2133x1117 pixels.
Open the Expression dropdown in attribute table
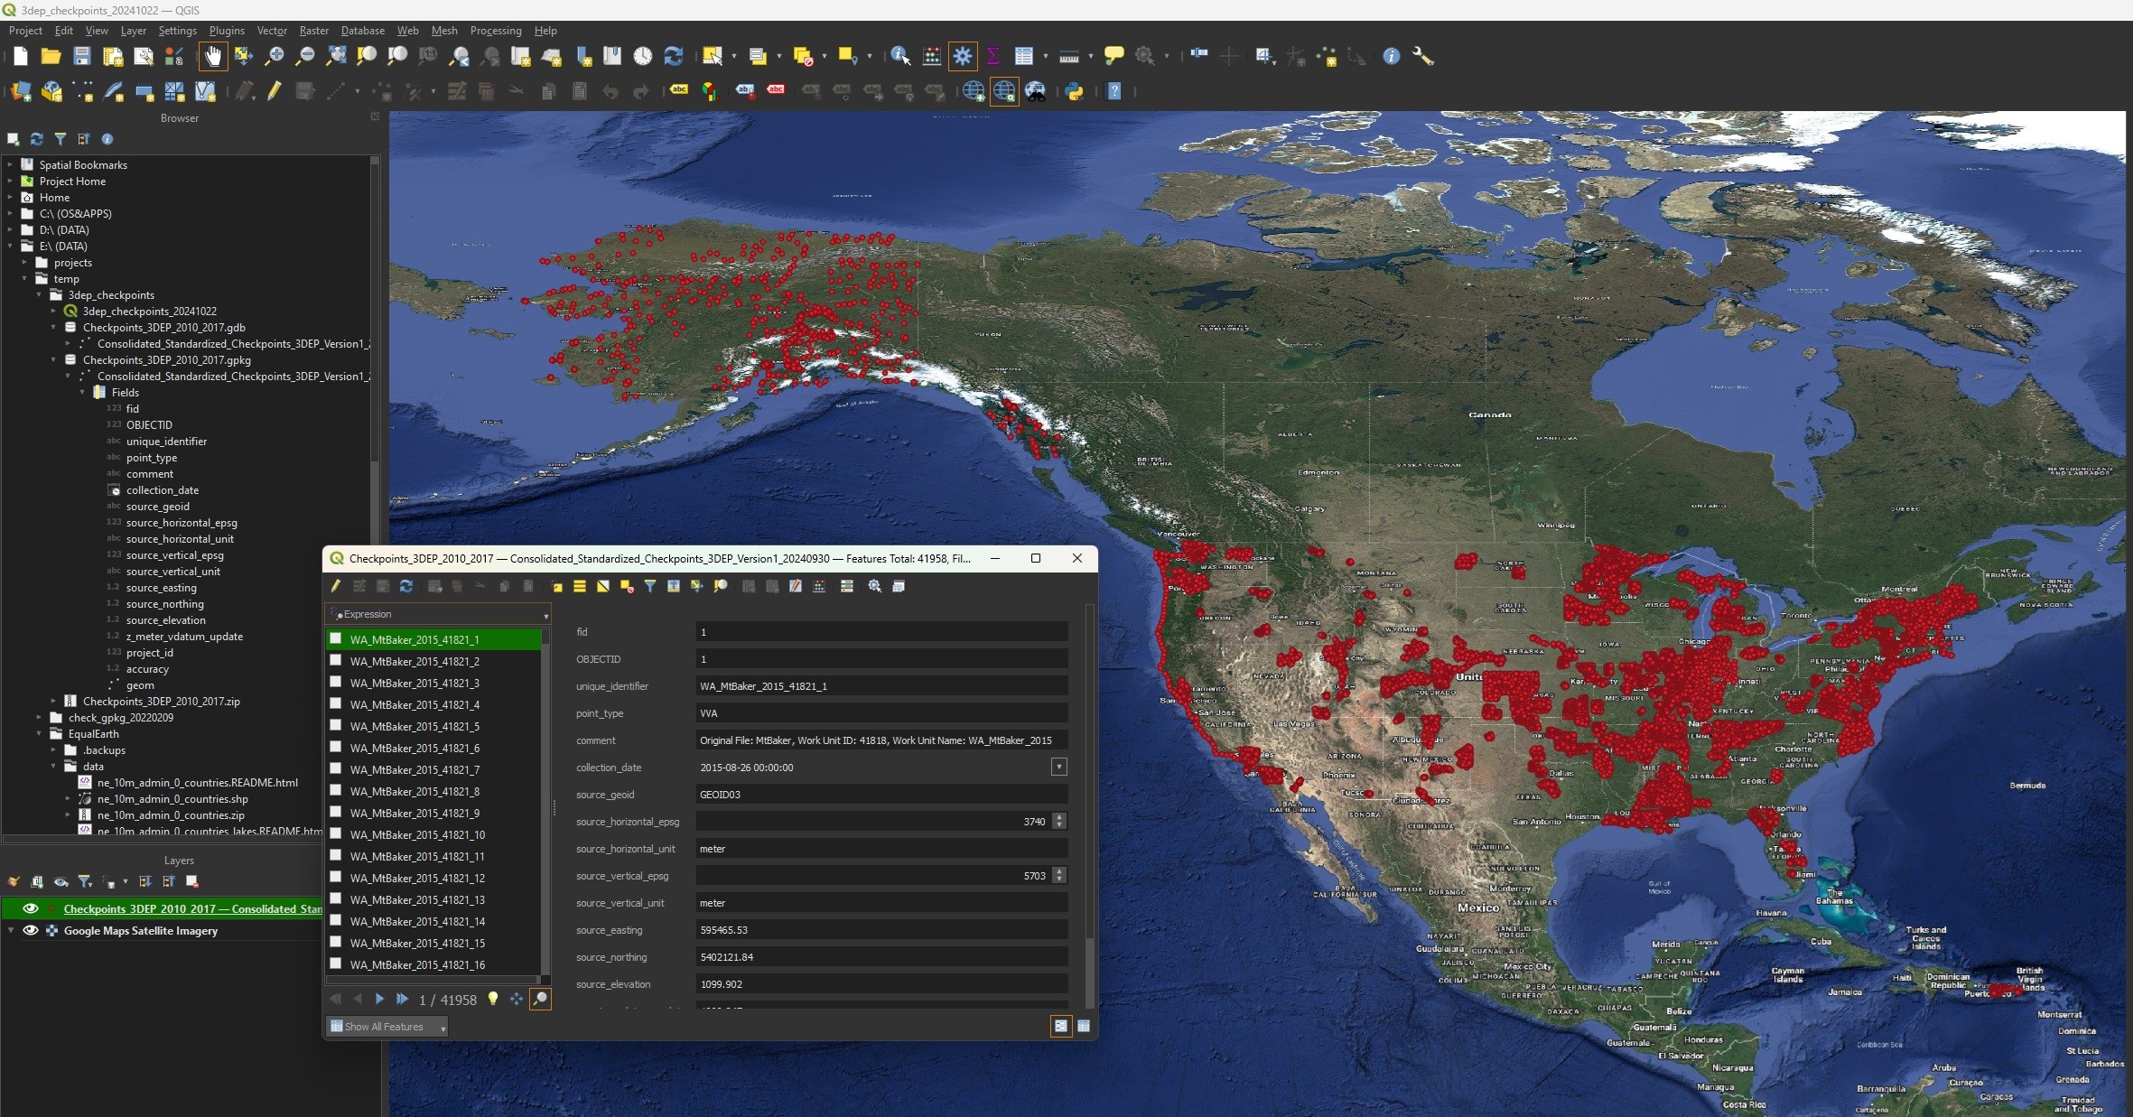pos(439,614)
